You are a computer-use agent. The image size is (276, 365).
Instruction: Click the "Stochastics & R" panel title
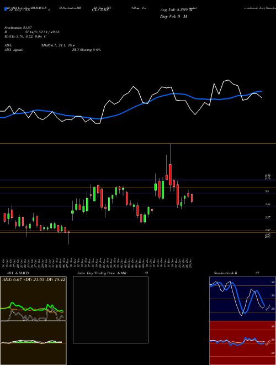[225, 273]
